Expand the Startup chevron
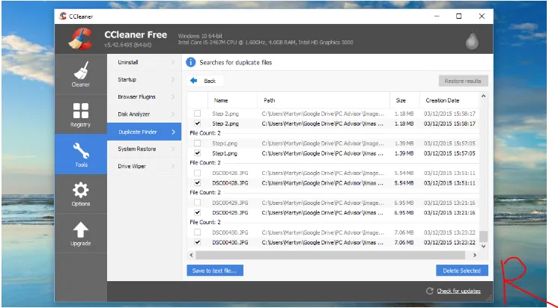Viewport: 558px width, 308px height. 173,79
